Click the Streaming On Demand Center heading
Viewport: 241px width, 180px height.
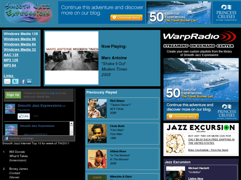(x=199, y=46)
